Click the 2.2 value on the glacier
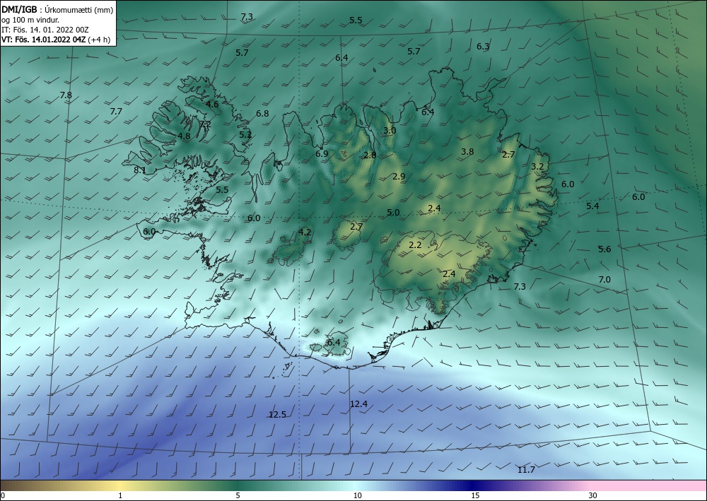Image resolution: width=707 pixels, height=501 pixels. 415,245
